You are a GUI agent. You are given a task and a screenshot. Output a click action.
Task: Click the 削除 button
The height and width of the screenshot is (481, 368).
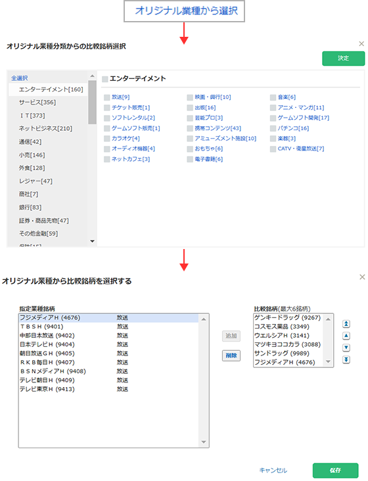click(231, 355)
